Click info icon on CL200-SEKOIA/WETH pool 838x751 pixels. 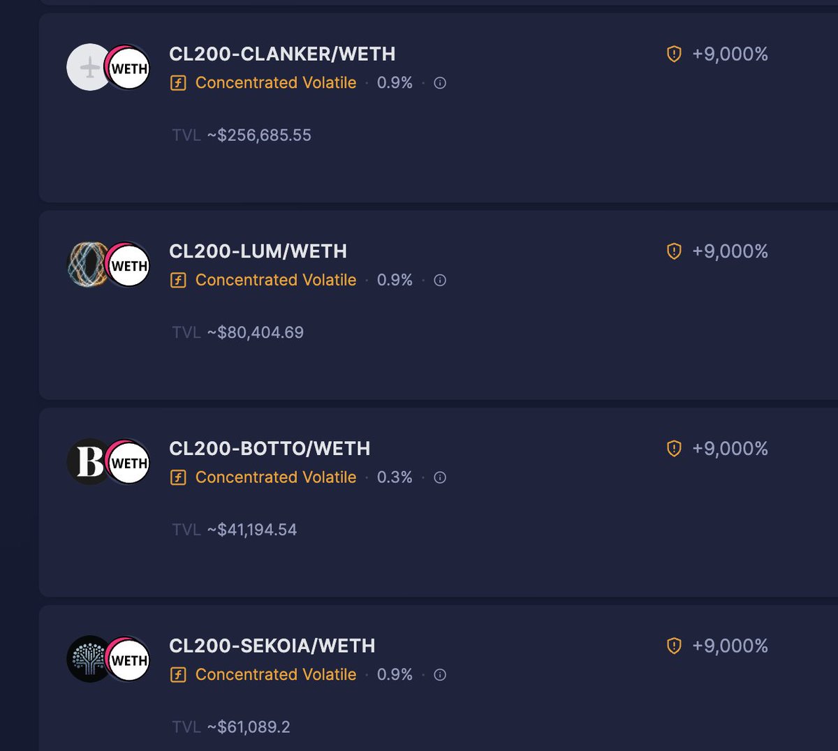point(440,675)
